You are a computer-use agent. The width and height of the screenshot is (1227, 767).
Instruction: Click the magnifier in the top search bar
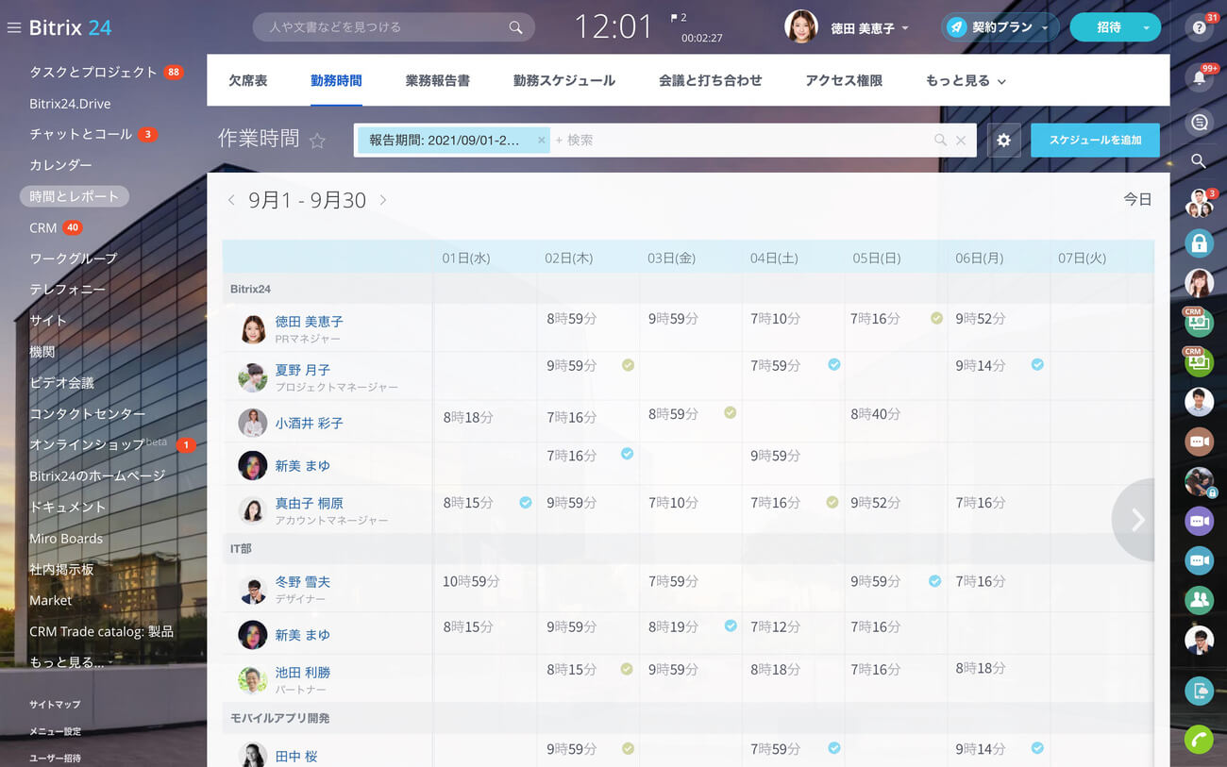515,27
